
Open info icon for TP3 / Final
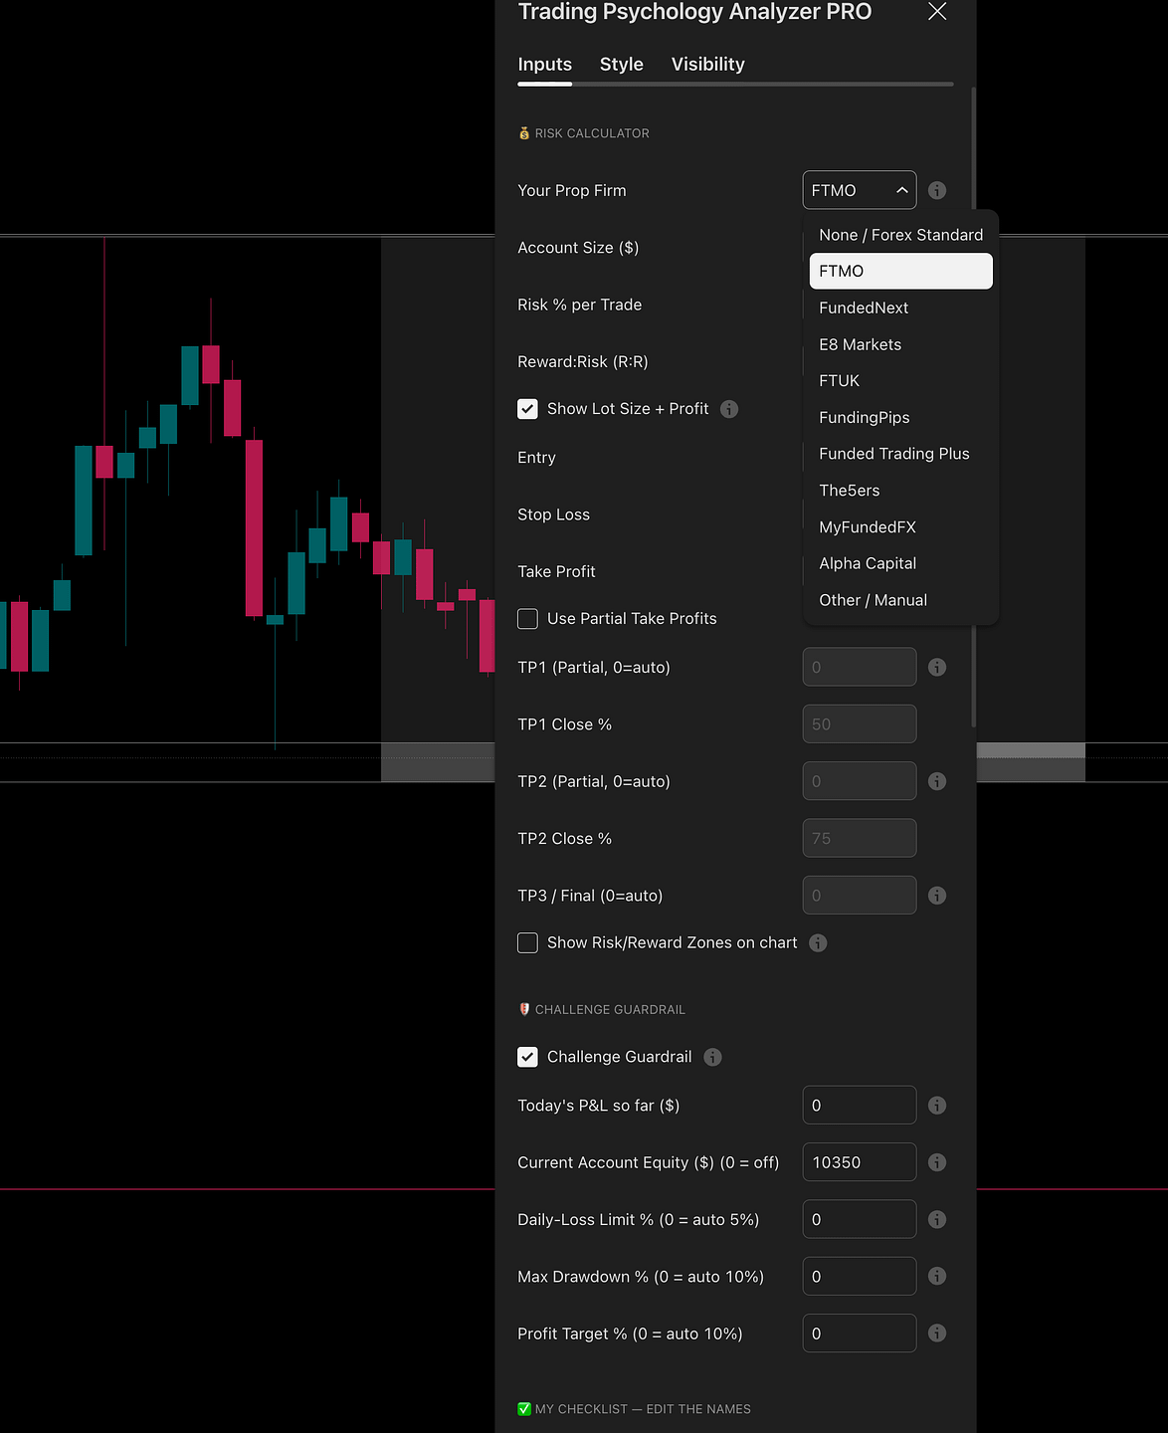937,896
